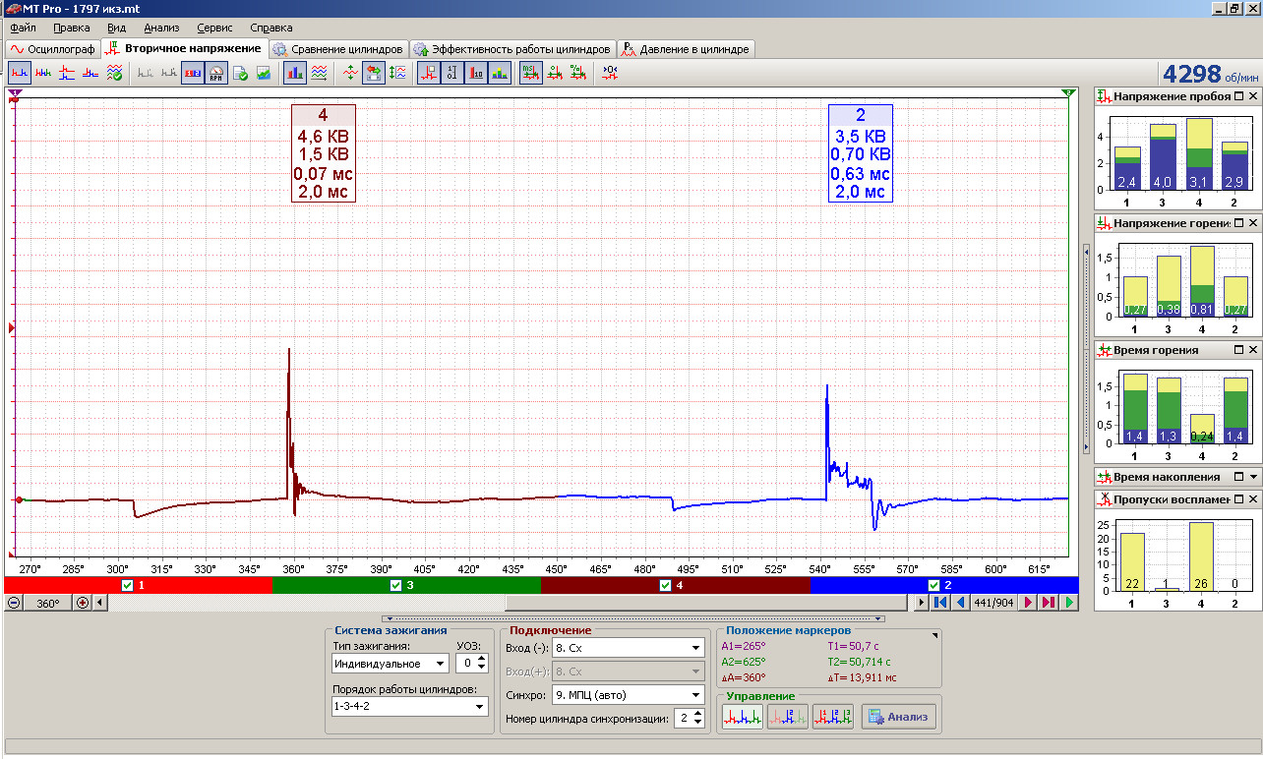Click the toolbar icon labeled "10"

[476, 72]
